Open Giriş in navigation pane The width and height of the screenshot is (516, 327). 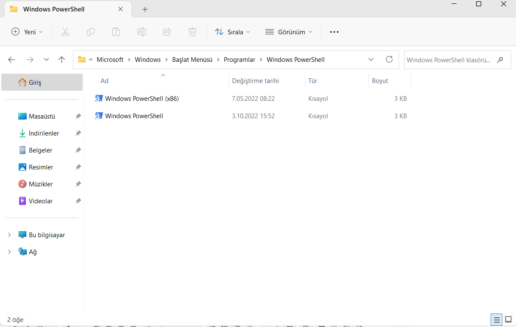pos(42,82)
